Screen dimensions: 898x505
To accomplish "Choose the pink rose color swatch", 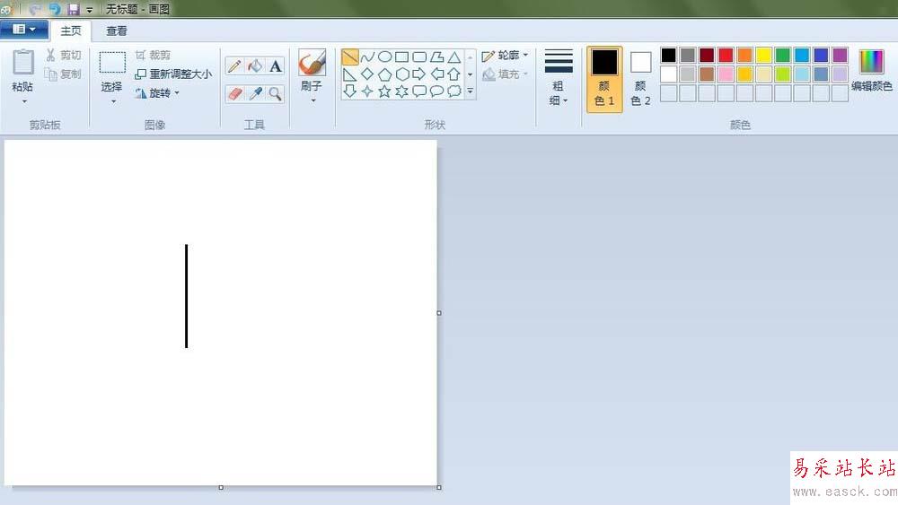I will pos(726,74).
